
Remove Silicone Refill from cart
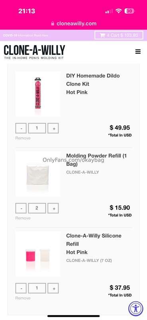pyautogui.click(x=23, y=298)
